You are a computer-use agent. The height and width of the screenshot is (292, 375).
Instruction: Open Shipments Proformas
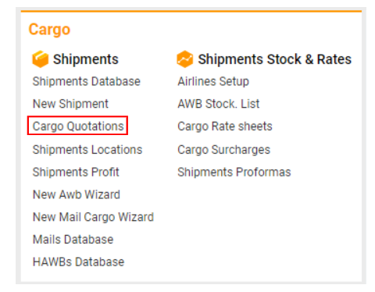pyautogui.click(x=234, y=172)
